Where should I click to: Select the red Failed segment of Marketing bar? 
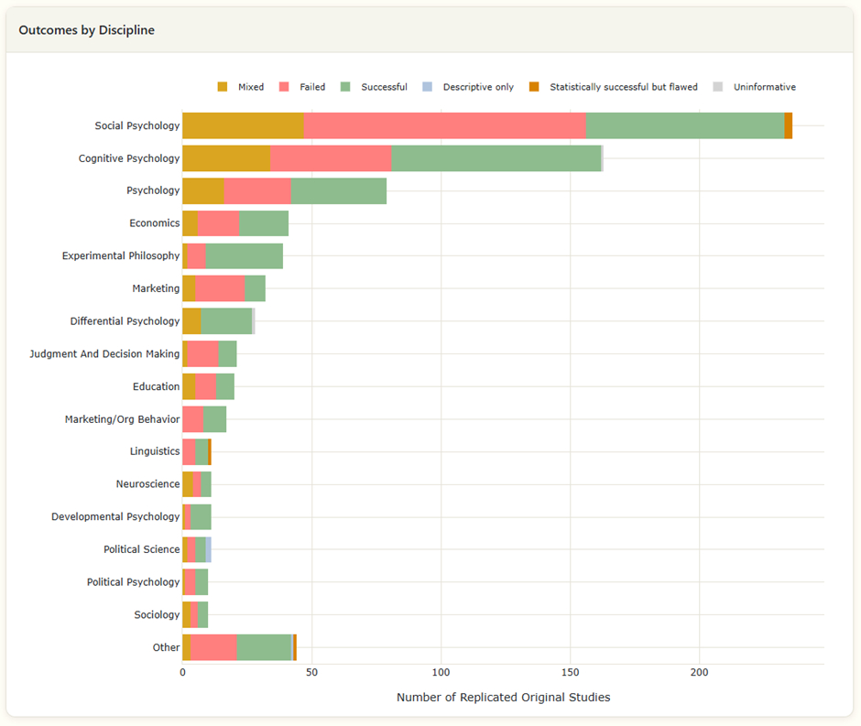tap(220, 288)
